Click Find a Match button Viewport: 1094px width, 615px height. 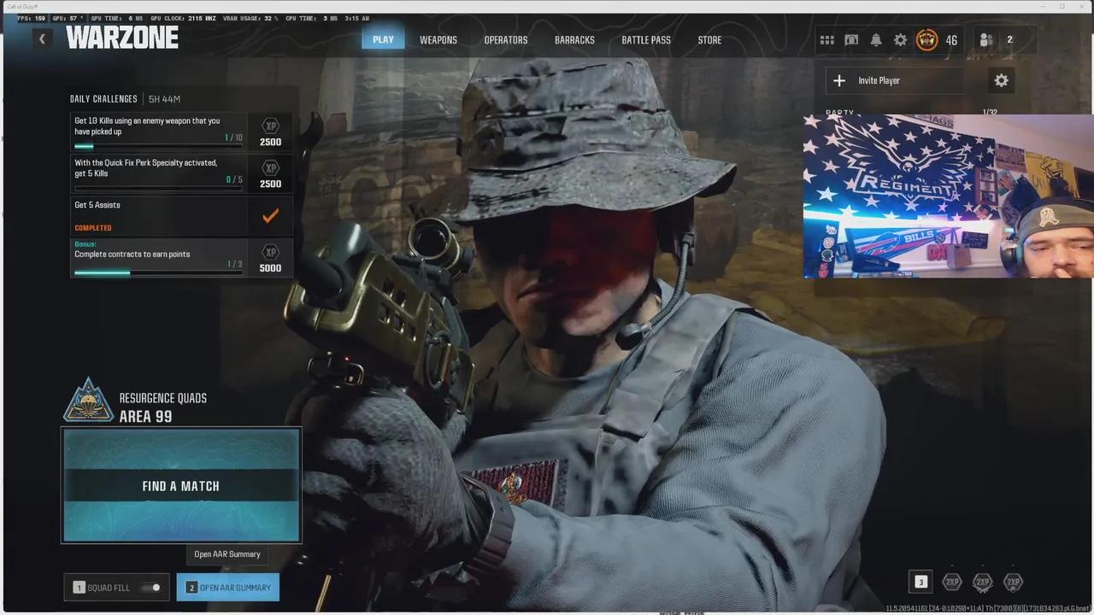pyautogui.click(x=181, y=485)
